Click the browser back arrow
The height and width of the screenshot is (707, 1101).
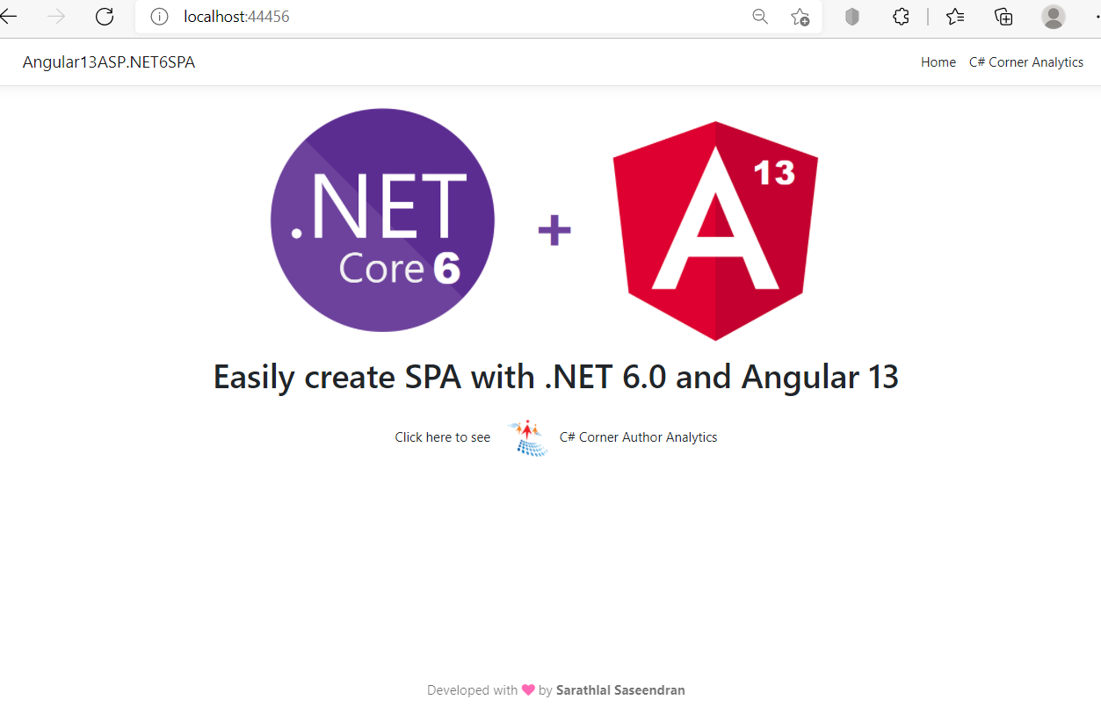pos(9,16)
